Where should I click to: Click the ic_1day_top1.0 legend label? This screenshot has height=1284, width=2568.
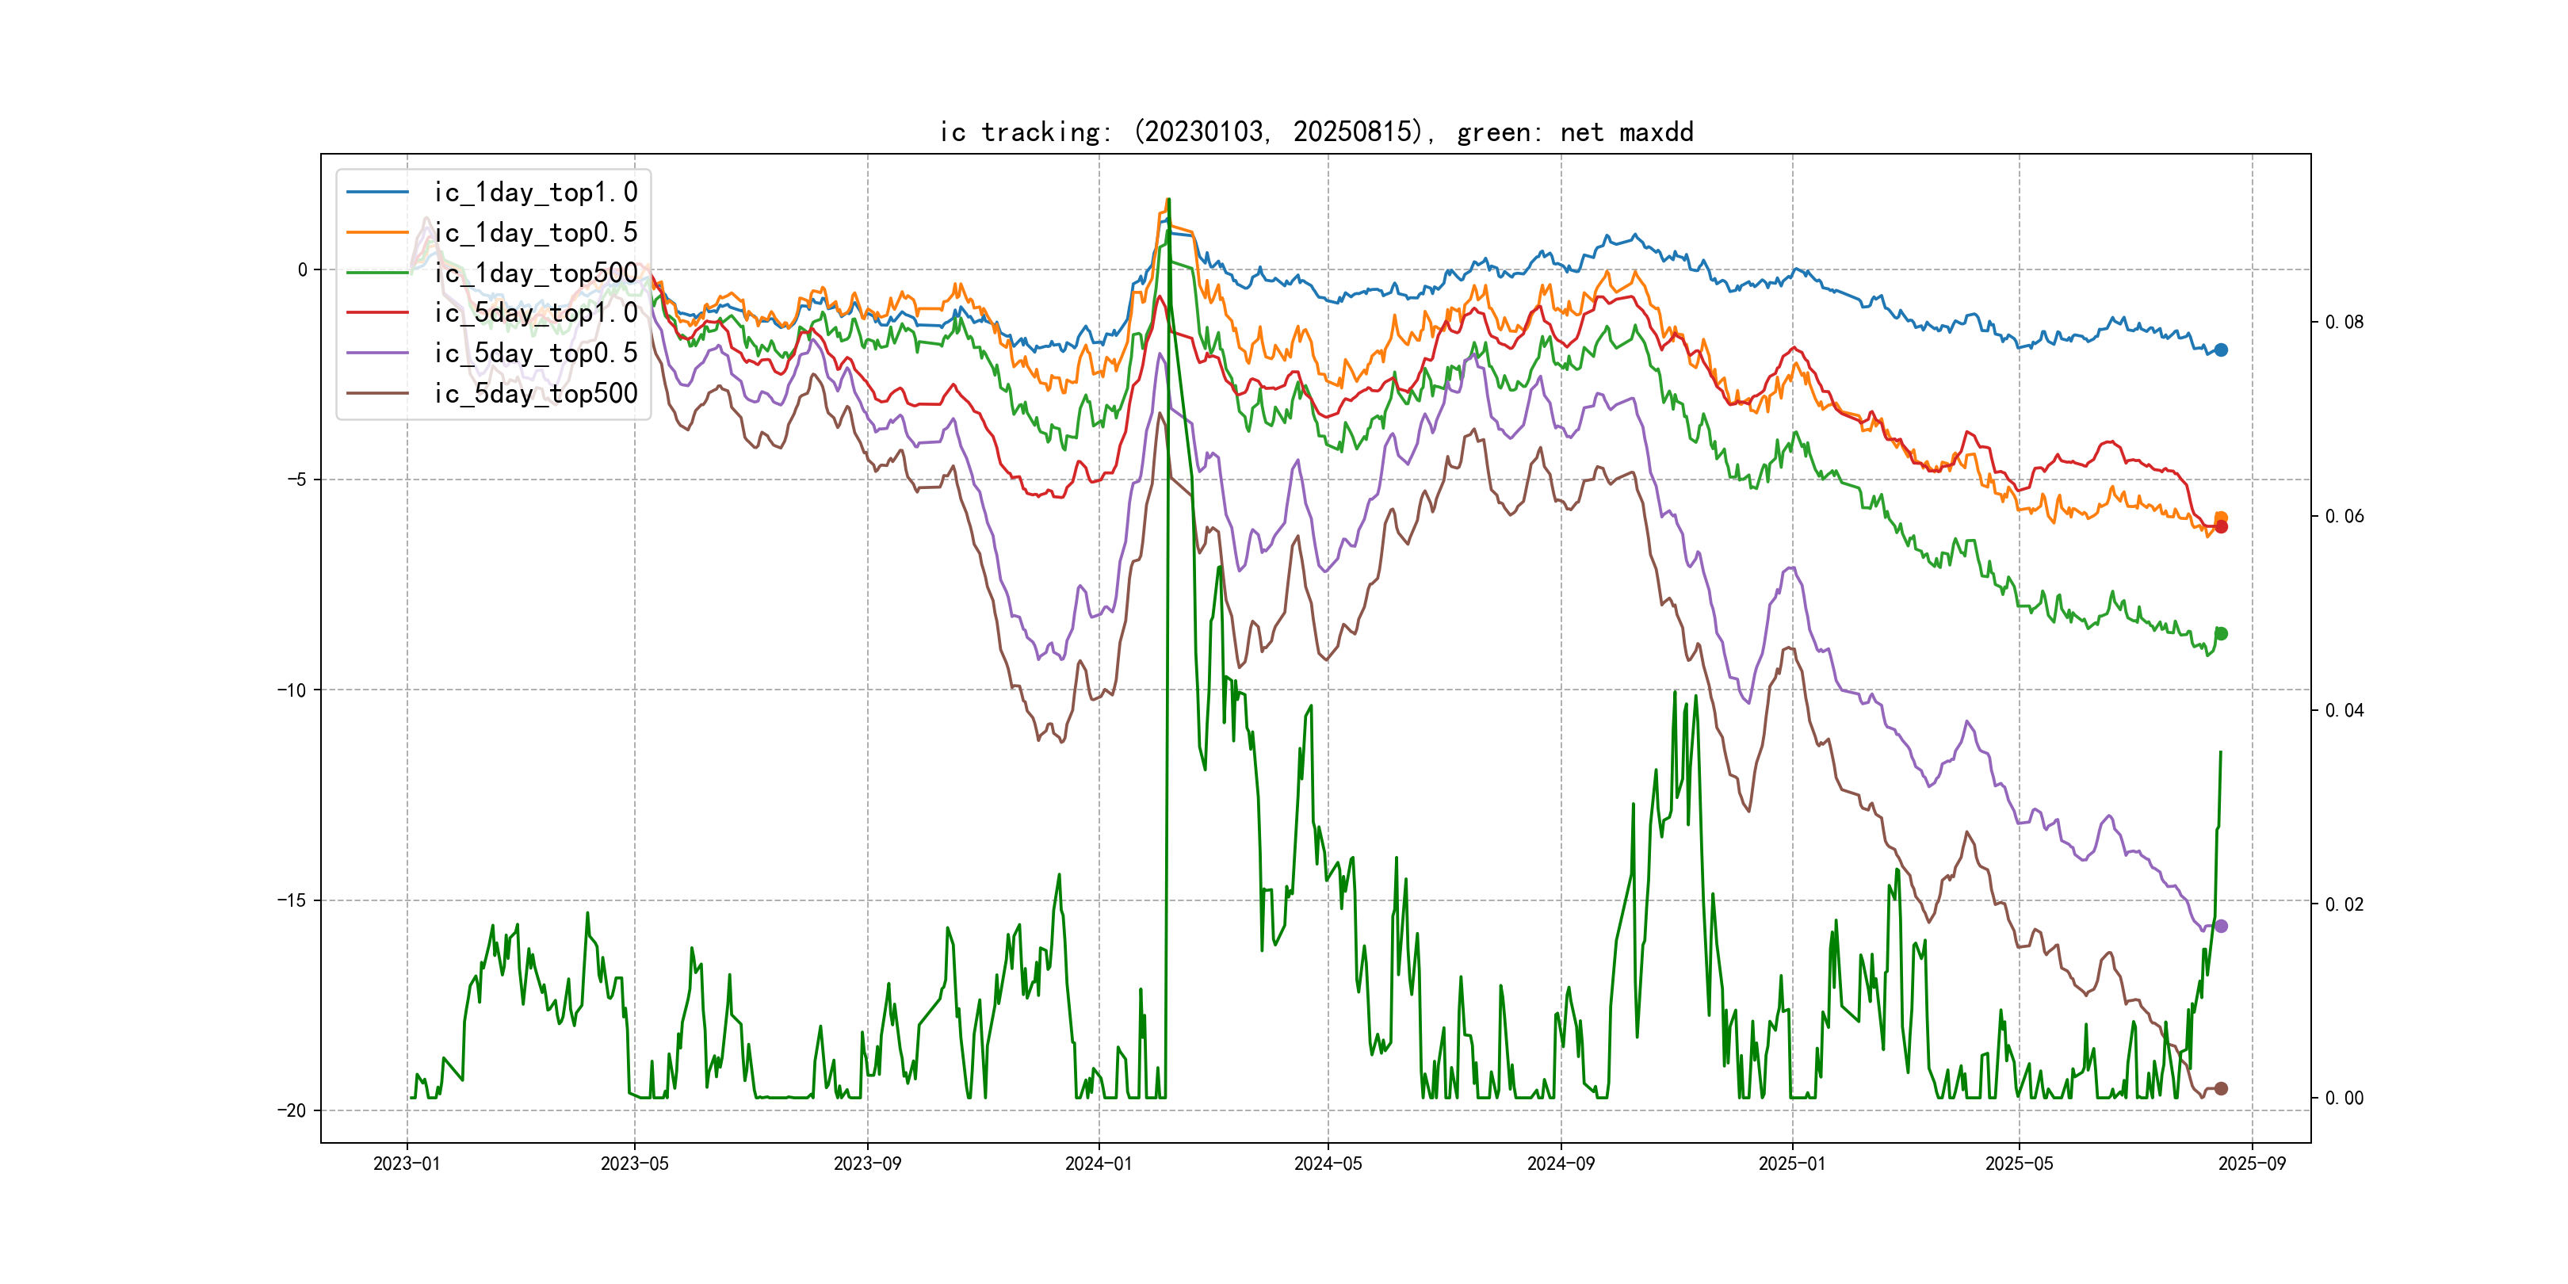pyautogui.click(x=535, y=193)
